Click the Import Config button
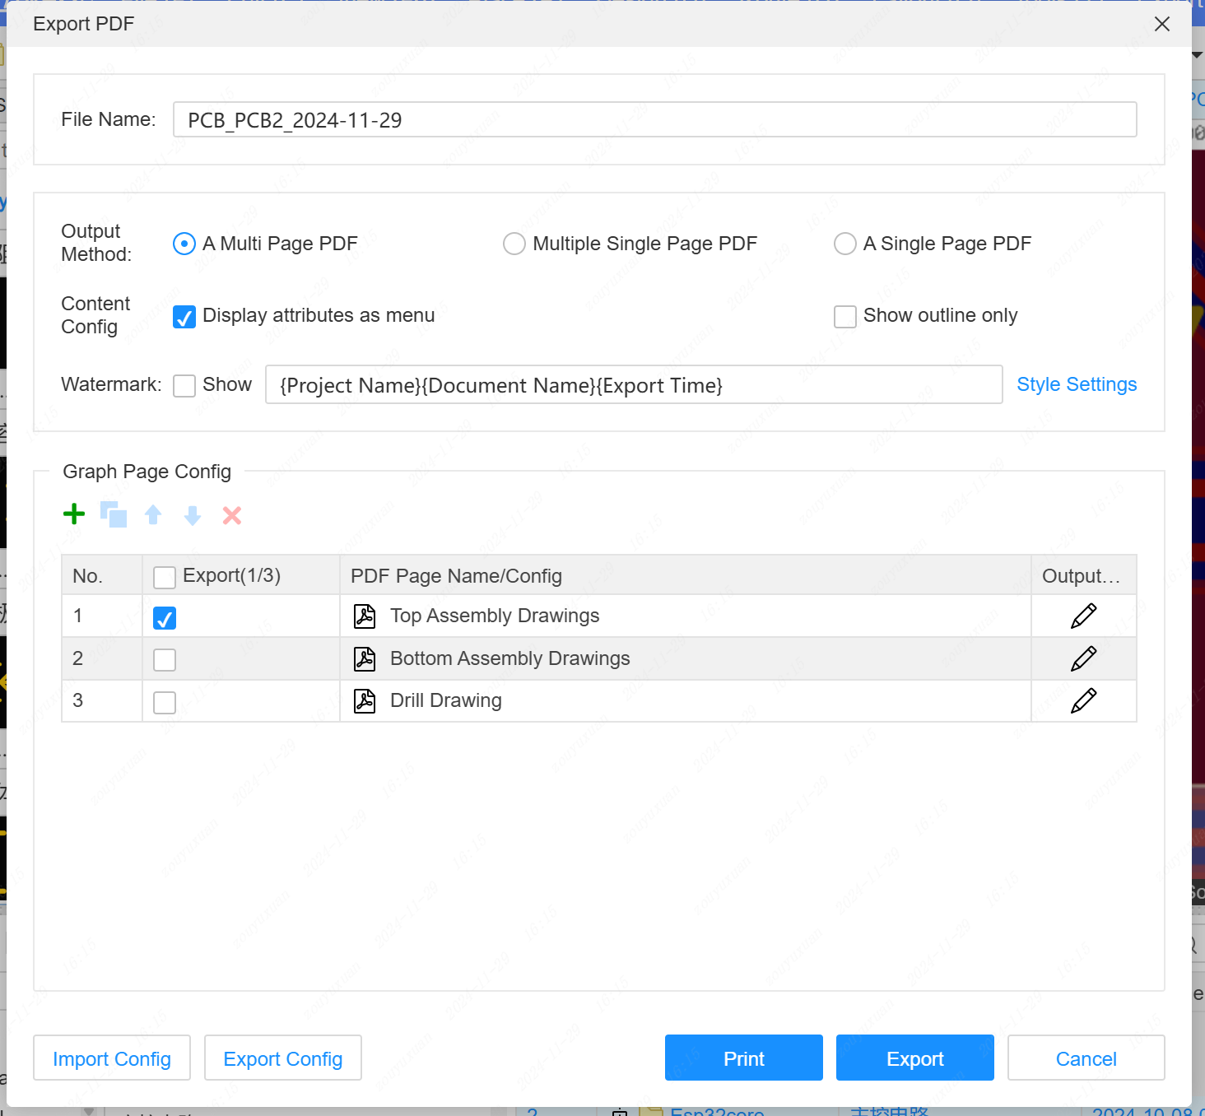This screenshot has width=1205, height=1116. 112,1058
